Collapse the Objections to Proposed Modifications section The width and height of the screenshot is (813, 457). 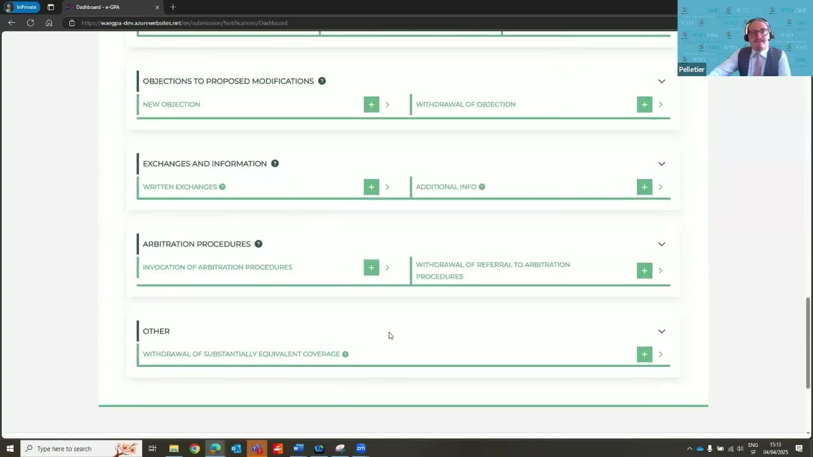pos(662,81)
